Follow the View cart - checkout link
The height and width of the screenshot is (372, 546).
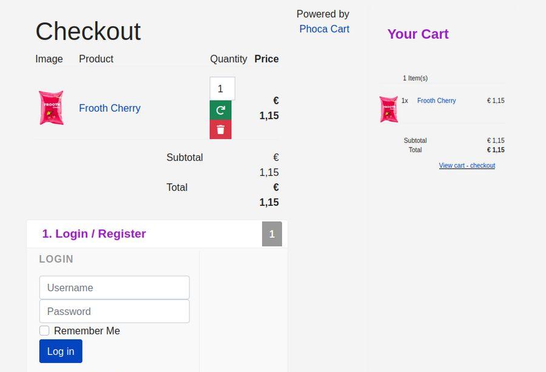point(467,166)
